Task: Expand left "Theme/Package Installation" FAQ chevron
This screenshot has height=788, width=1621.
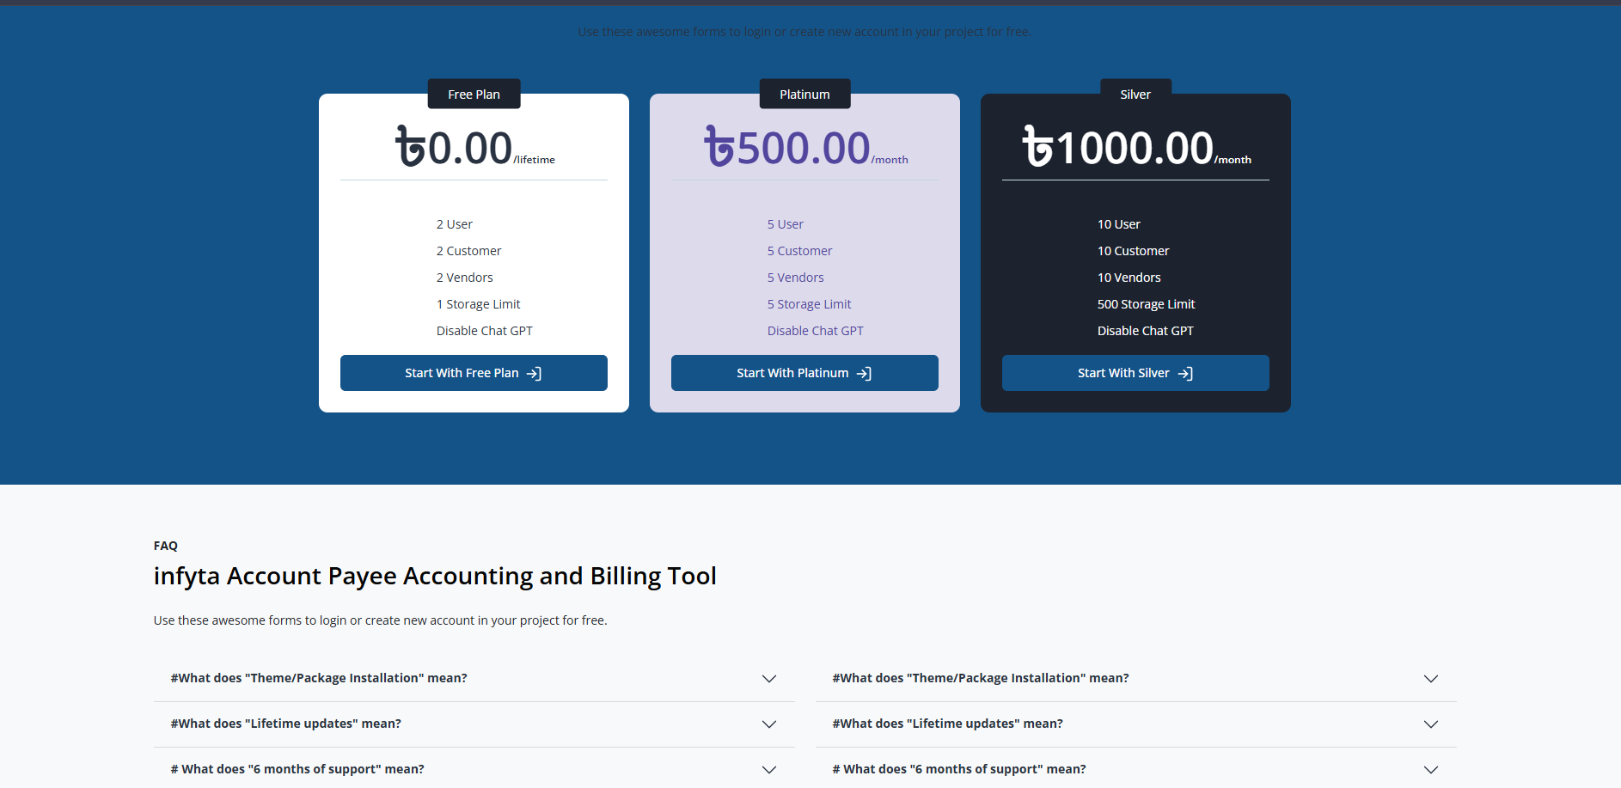Action: (x=769, y=679)
